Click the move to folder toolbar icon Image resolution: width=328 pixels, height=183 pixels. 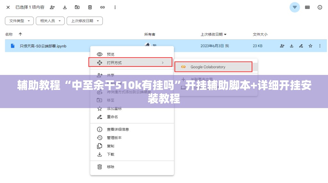pyautogui.click(x=77, y=7)
